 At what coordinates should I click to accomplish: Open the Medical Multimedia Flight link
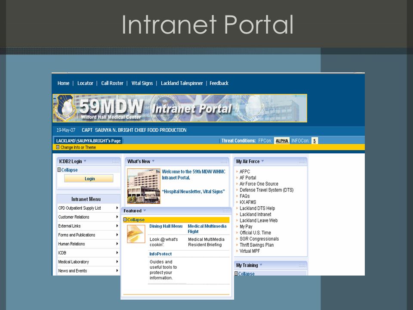point(207,229)
